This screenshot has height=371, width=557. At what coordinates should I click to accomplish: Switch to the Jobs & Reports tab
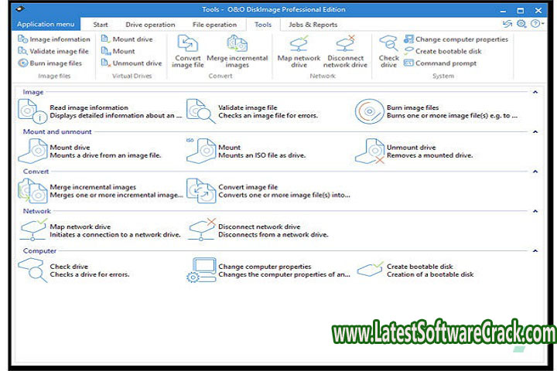[x=313, y=25]
